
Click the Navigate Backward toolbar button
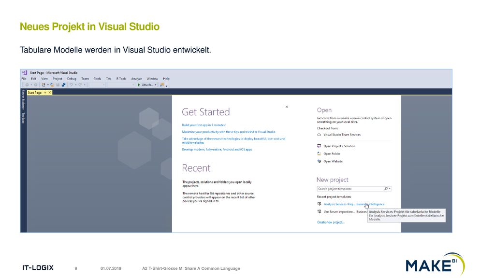(27, 85)
